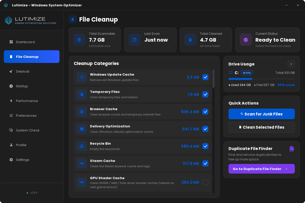The image size is (305, 203).
Task: Uncheck the Windows Update Cache checkbox
Action: pos(205,77)
